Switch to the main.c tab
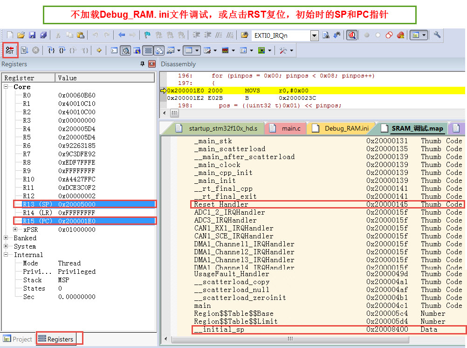The width and height of the screenshot is (467, 348). click(289, 128)
